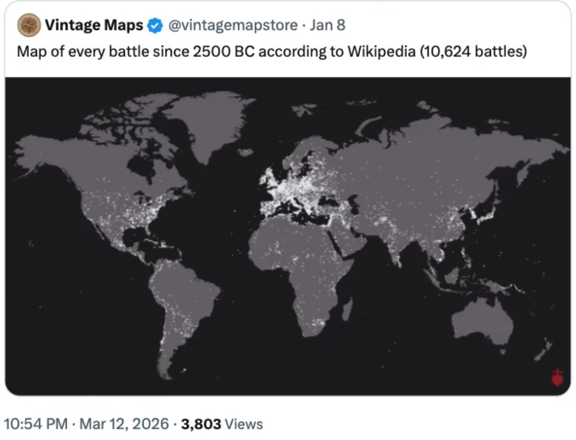This screenshot has height=440, width=576.
Task: Open the @vintagemapstore handle link
Action: coord(232,25)
